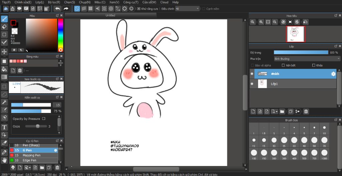Image resolution: width=342 pixels, height=176 pixels.
Task: Click the Độ trong opacity bar
Action: pos(301,52)
